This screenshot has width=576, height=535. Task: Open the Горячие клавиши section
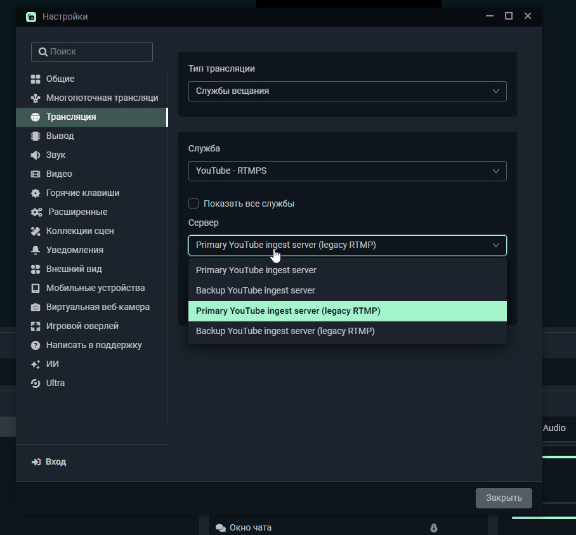pos(92,193)
